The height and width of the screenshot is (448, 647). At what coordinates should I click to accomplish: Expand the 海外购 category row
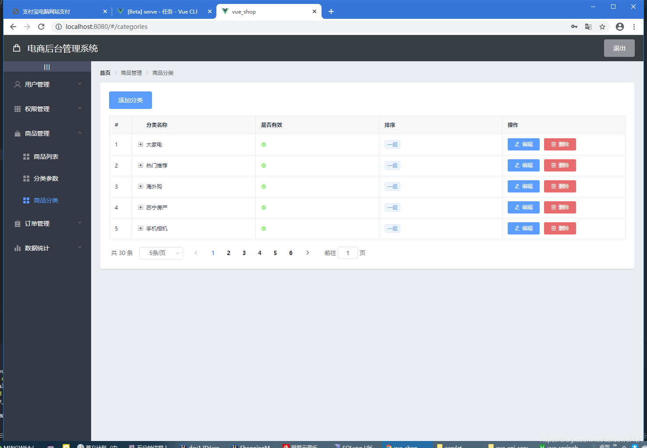[x=141, y=186]
